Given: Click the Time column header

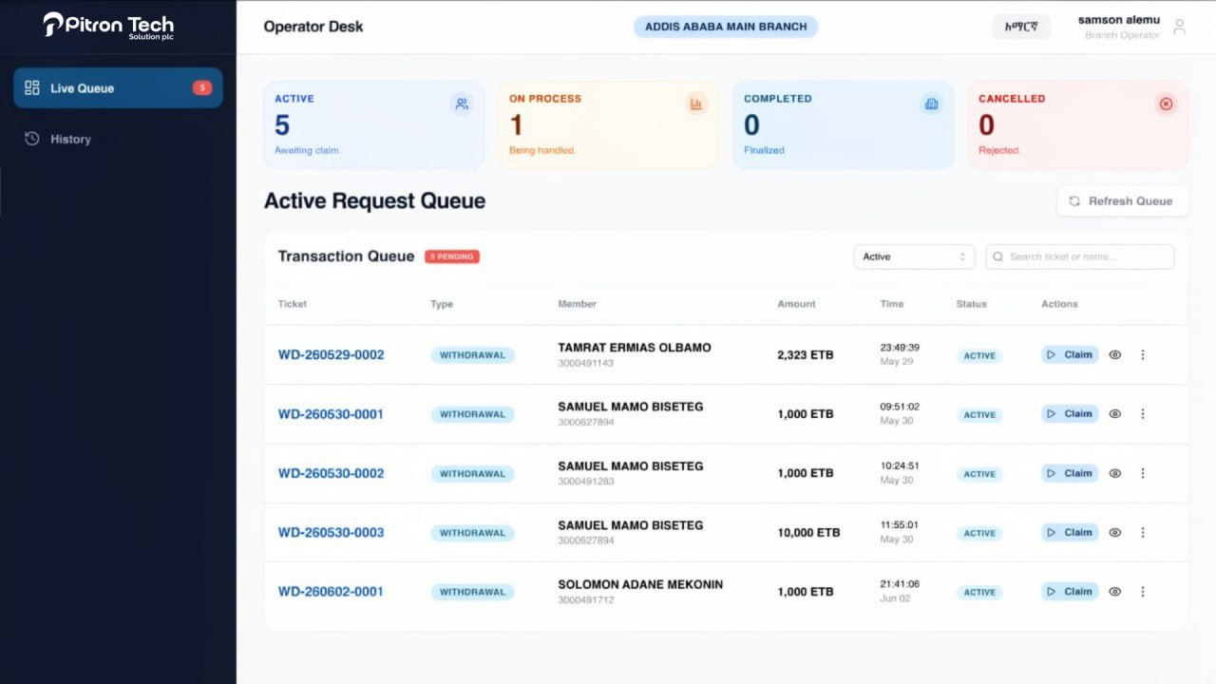Looking at the screenshot, I should 892,304.
